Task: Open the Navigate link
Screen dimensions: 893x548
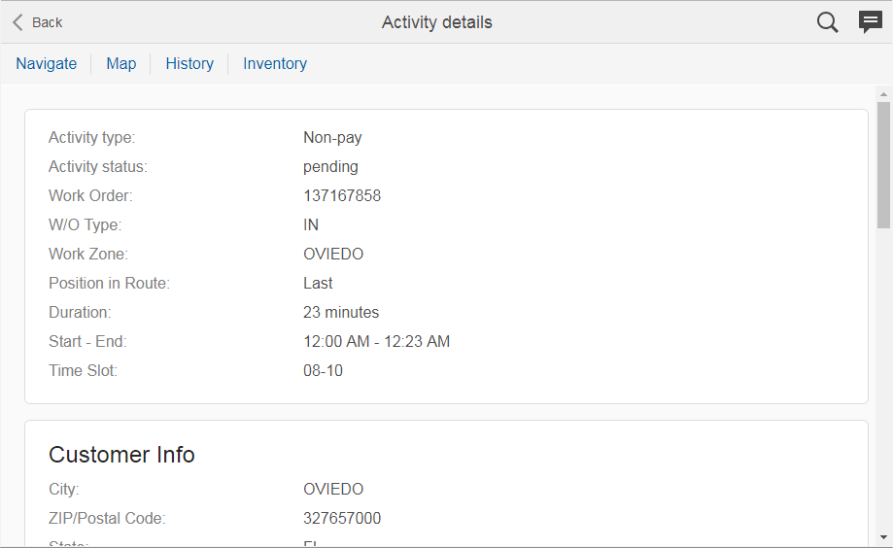Action: (x=47, y=64)
